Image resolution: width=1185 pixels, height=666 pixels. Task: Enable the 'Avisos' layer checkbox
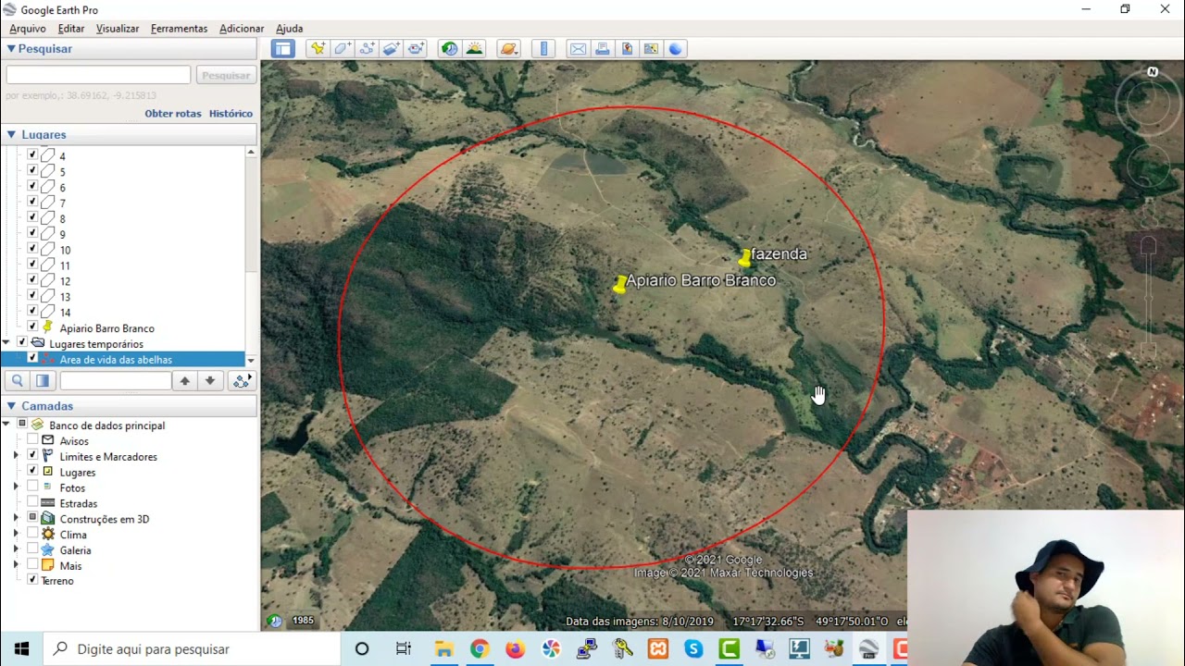[x=32, y=440]
